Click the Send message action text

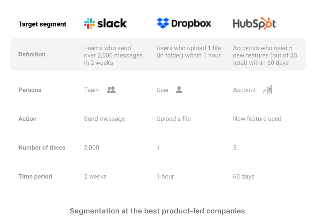click(x=104, y=119)
